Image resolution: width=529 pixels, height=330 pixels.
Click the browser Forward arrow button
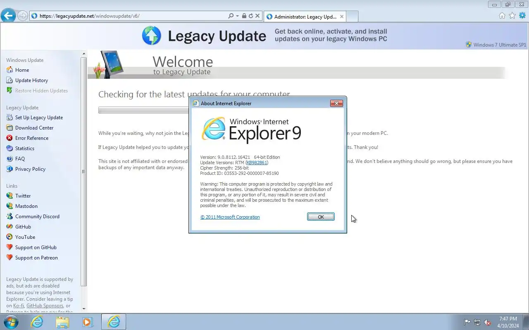point(23,16)
